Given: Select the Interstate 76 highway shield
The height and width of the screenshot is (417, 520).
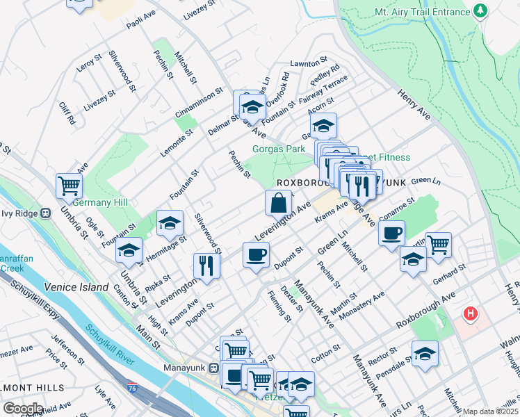Looking at the screenshot, I should coord(132,388).
